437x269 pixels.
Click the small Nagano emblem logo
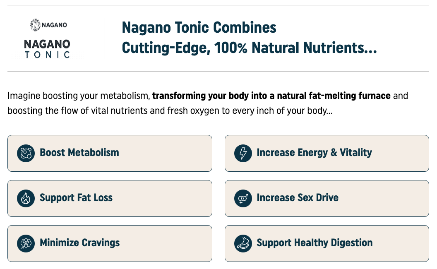pos(35,25)
